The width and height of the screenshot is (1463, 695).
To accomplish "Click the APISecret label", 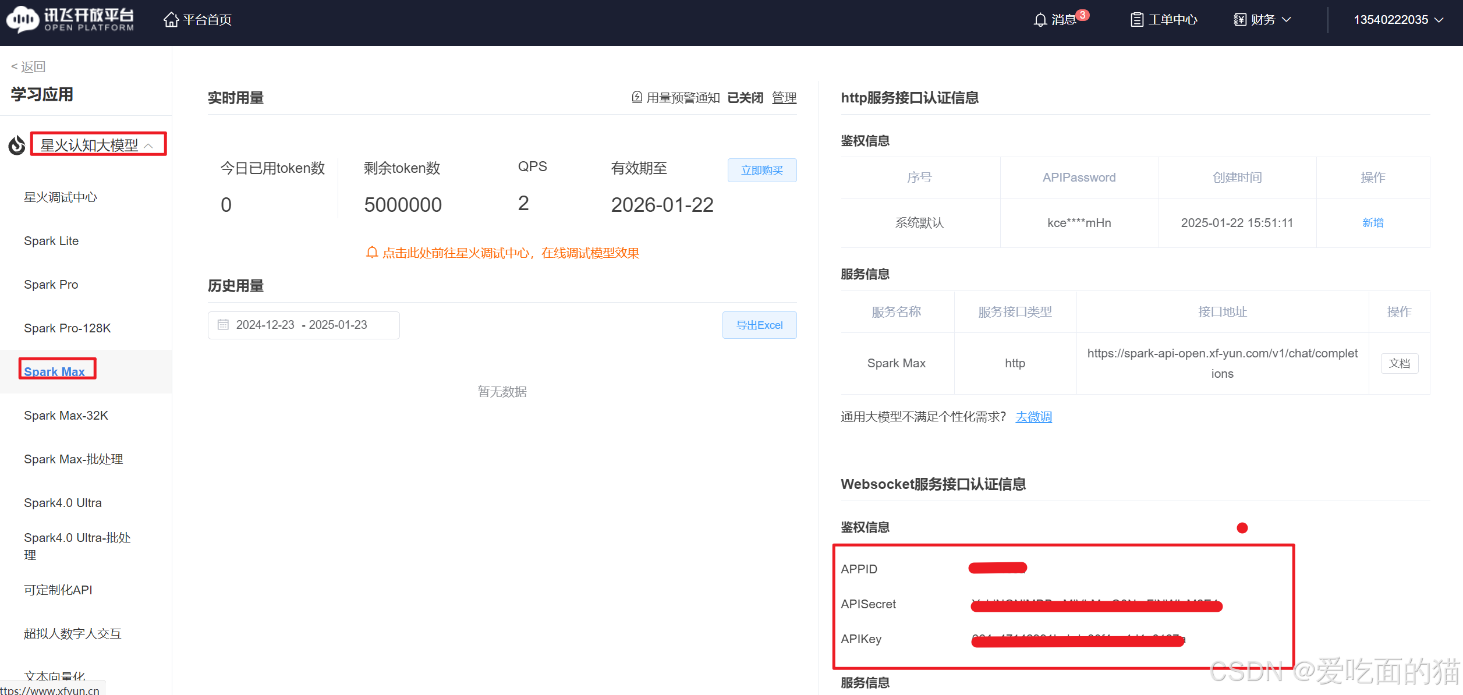I will (869, 604).
